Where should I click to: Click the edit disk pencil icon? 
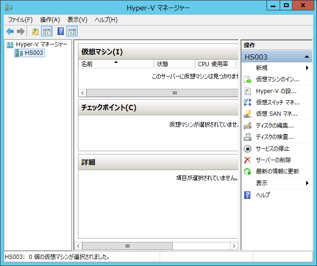(x=248, y=126)
